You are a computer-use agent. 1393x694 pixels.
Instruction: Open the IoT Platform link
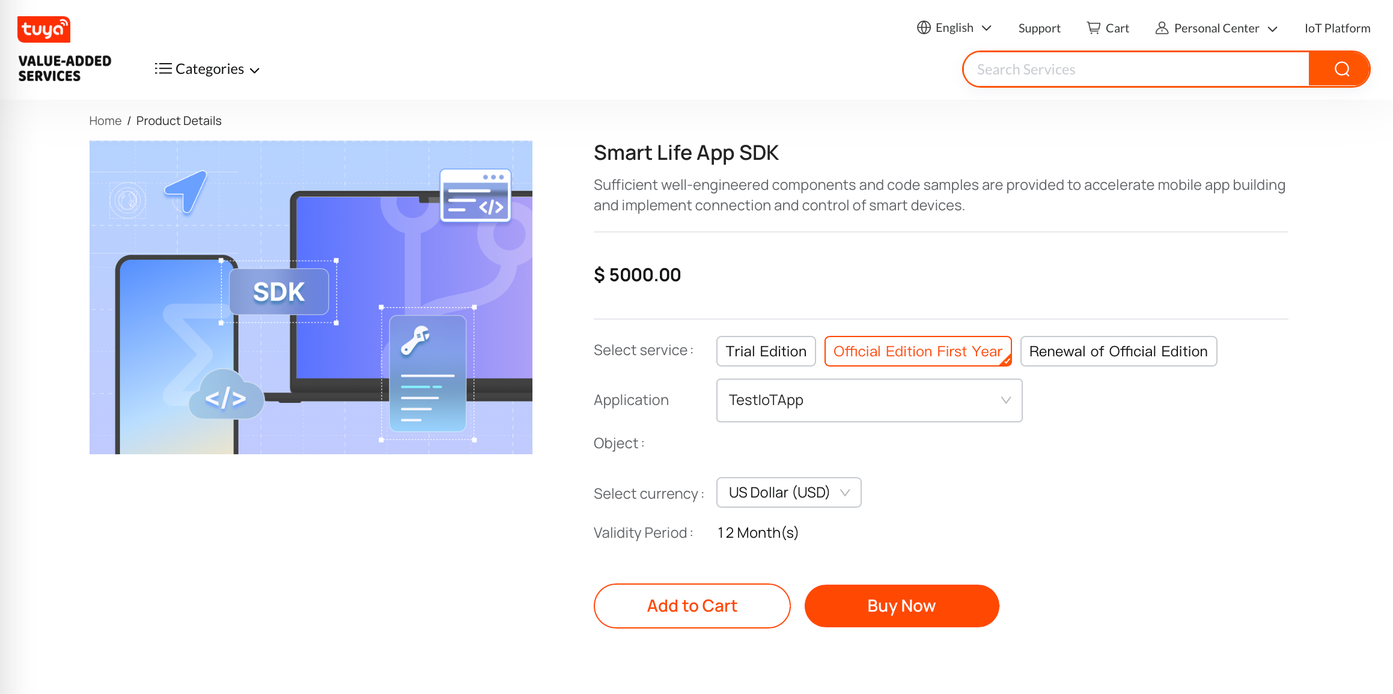(x=1337, y=28)
